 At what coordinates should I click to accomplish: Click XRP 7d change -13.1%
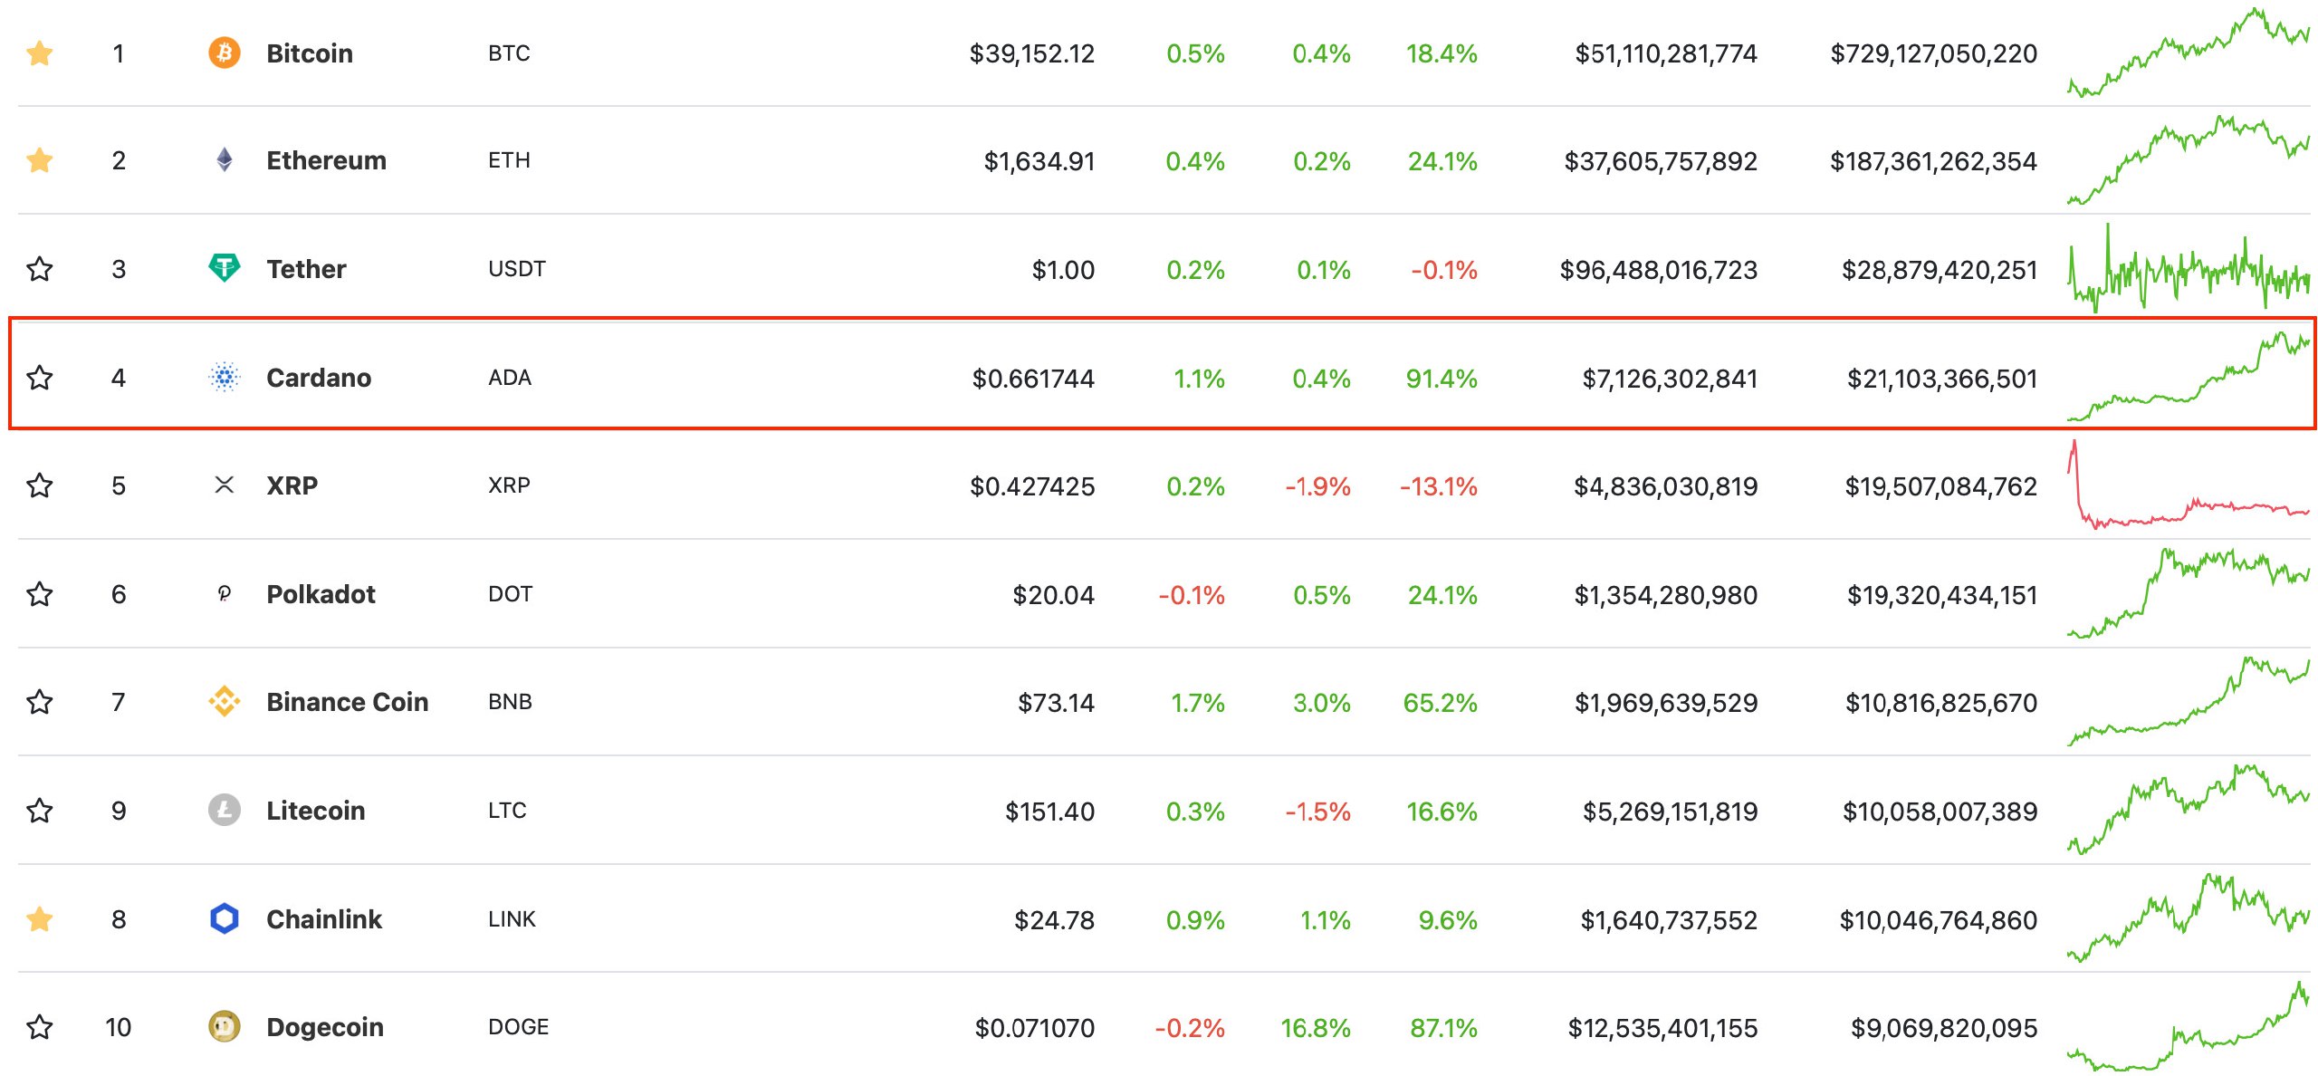point(1439,486)
